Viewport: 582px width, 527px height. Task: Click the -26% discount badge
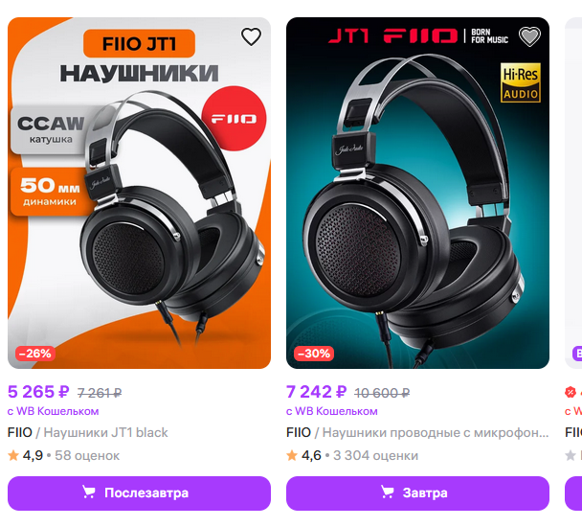(x=35, y=354)
